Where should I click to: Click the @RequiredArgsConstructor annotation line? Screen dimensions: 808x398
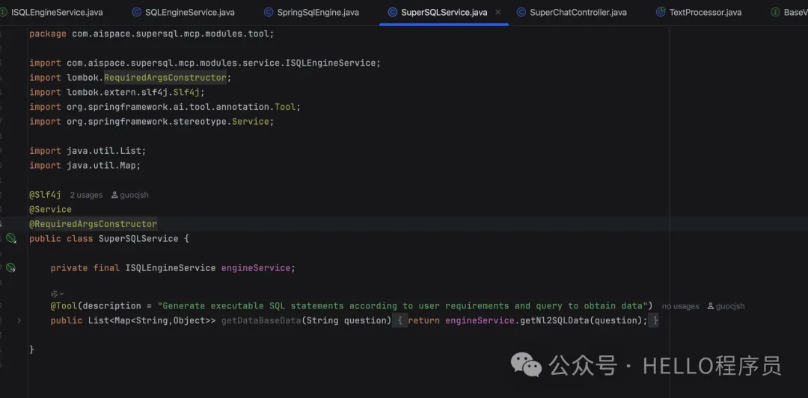[x=94, y=224]
